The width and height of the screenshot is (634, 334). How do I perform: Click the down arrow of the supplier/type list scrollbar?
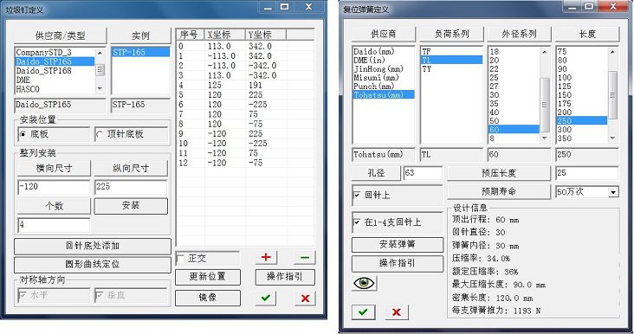[100, 88]
